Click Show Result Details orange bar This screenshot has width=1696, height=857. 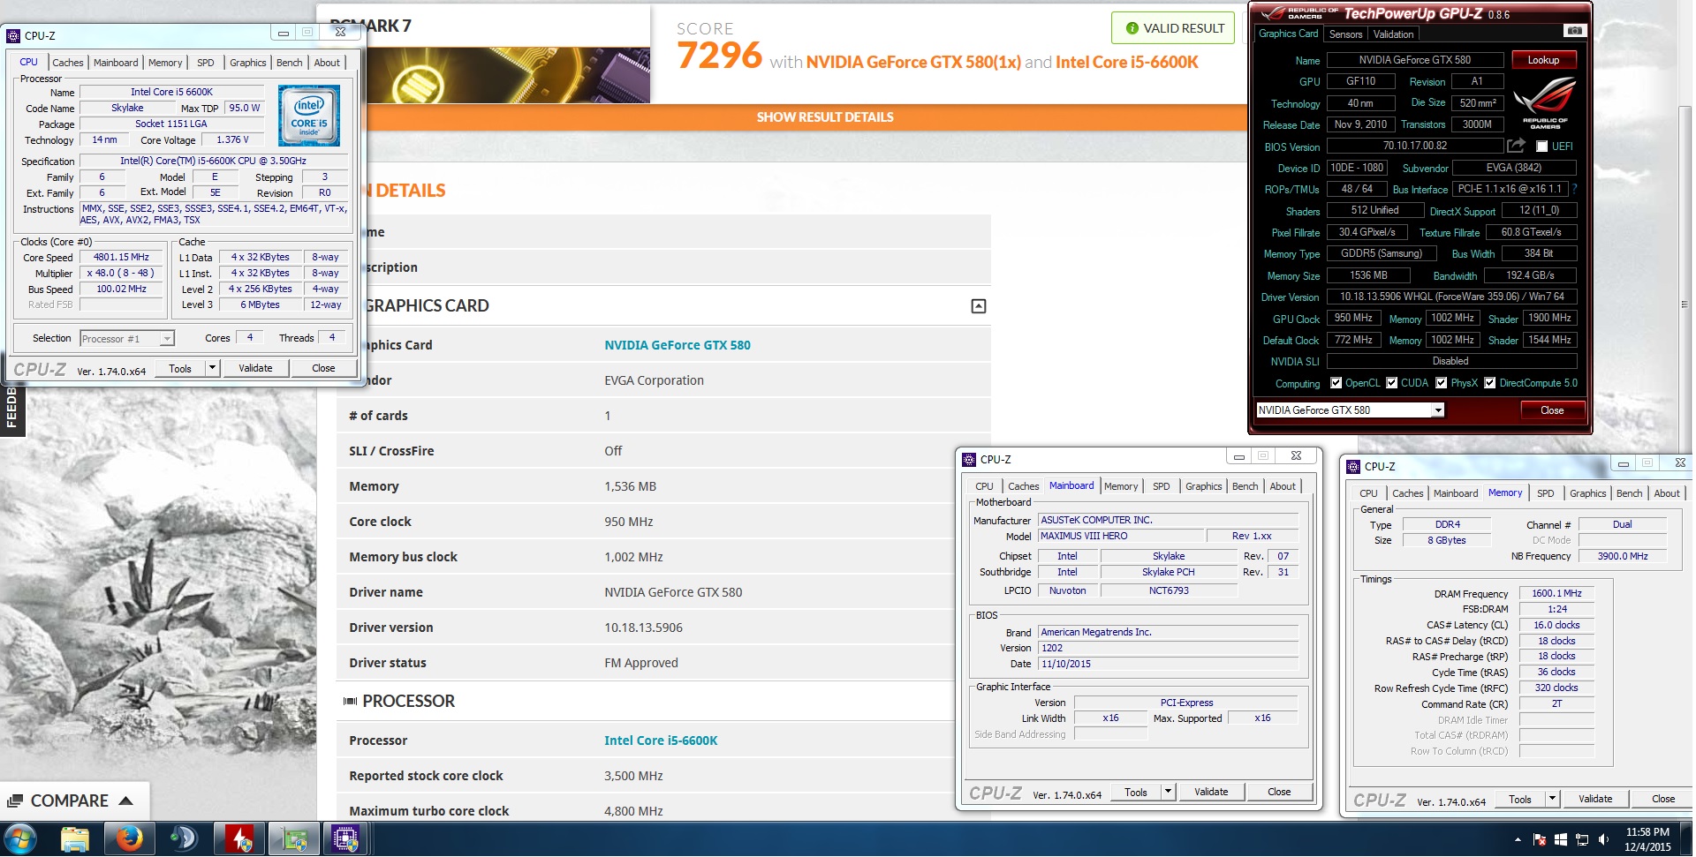(824, 117)
